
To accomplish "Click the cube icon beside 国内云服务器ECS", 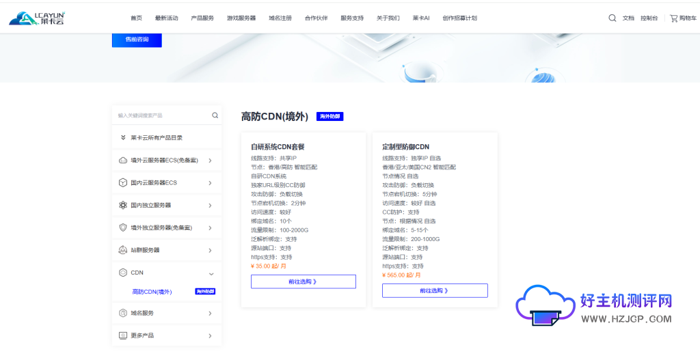I will 123,182.
